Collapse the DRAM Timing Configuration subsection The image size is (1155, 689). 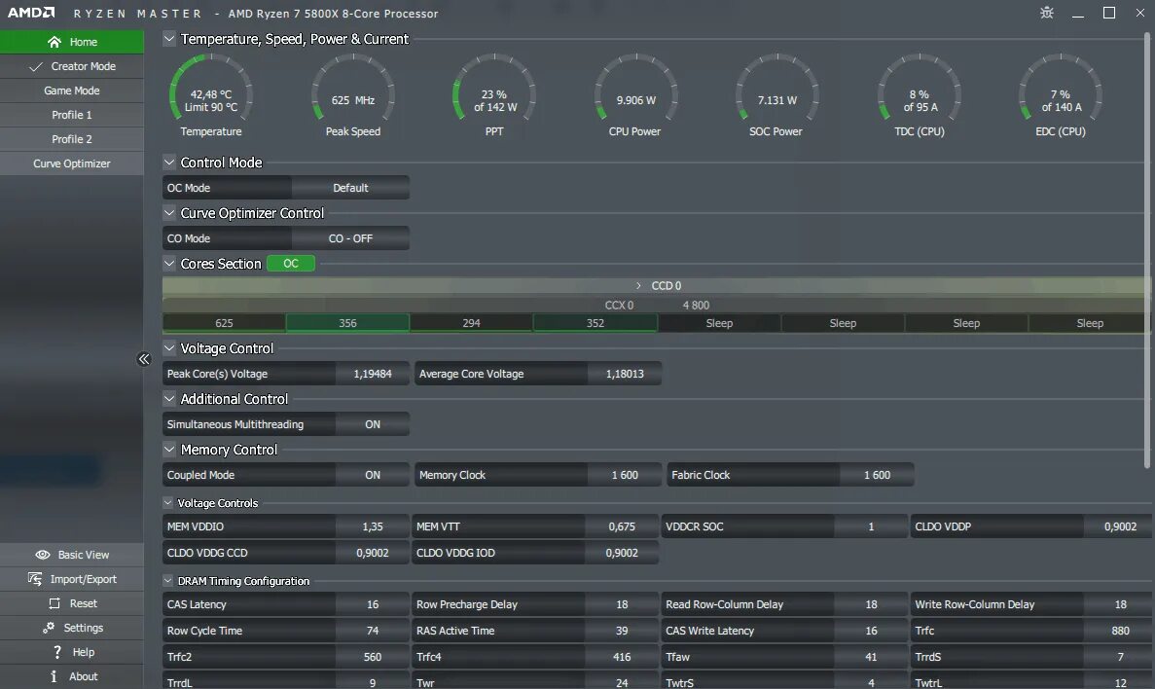(x=168, y=581)
